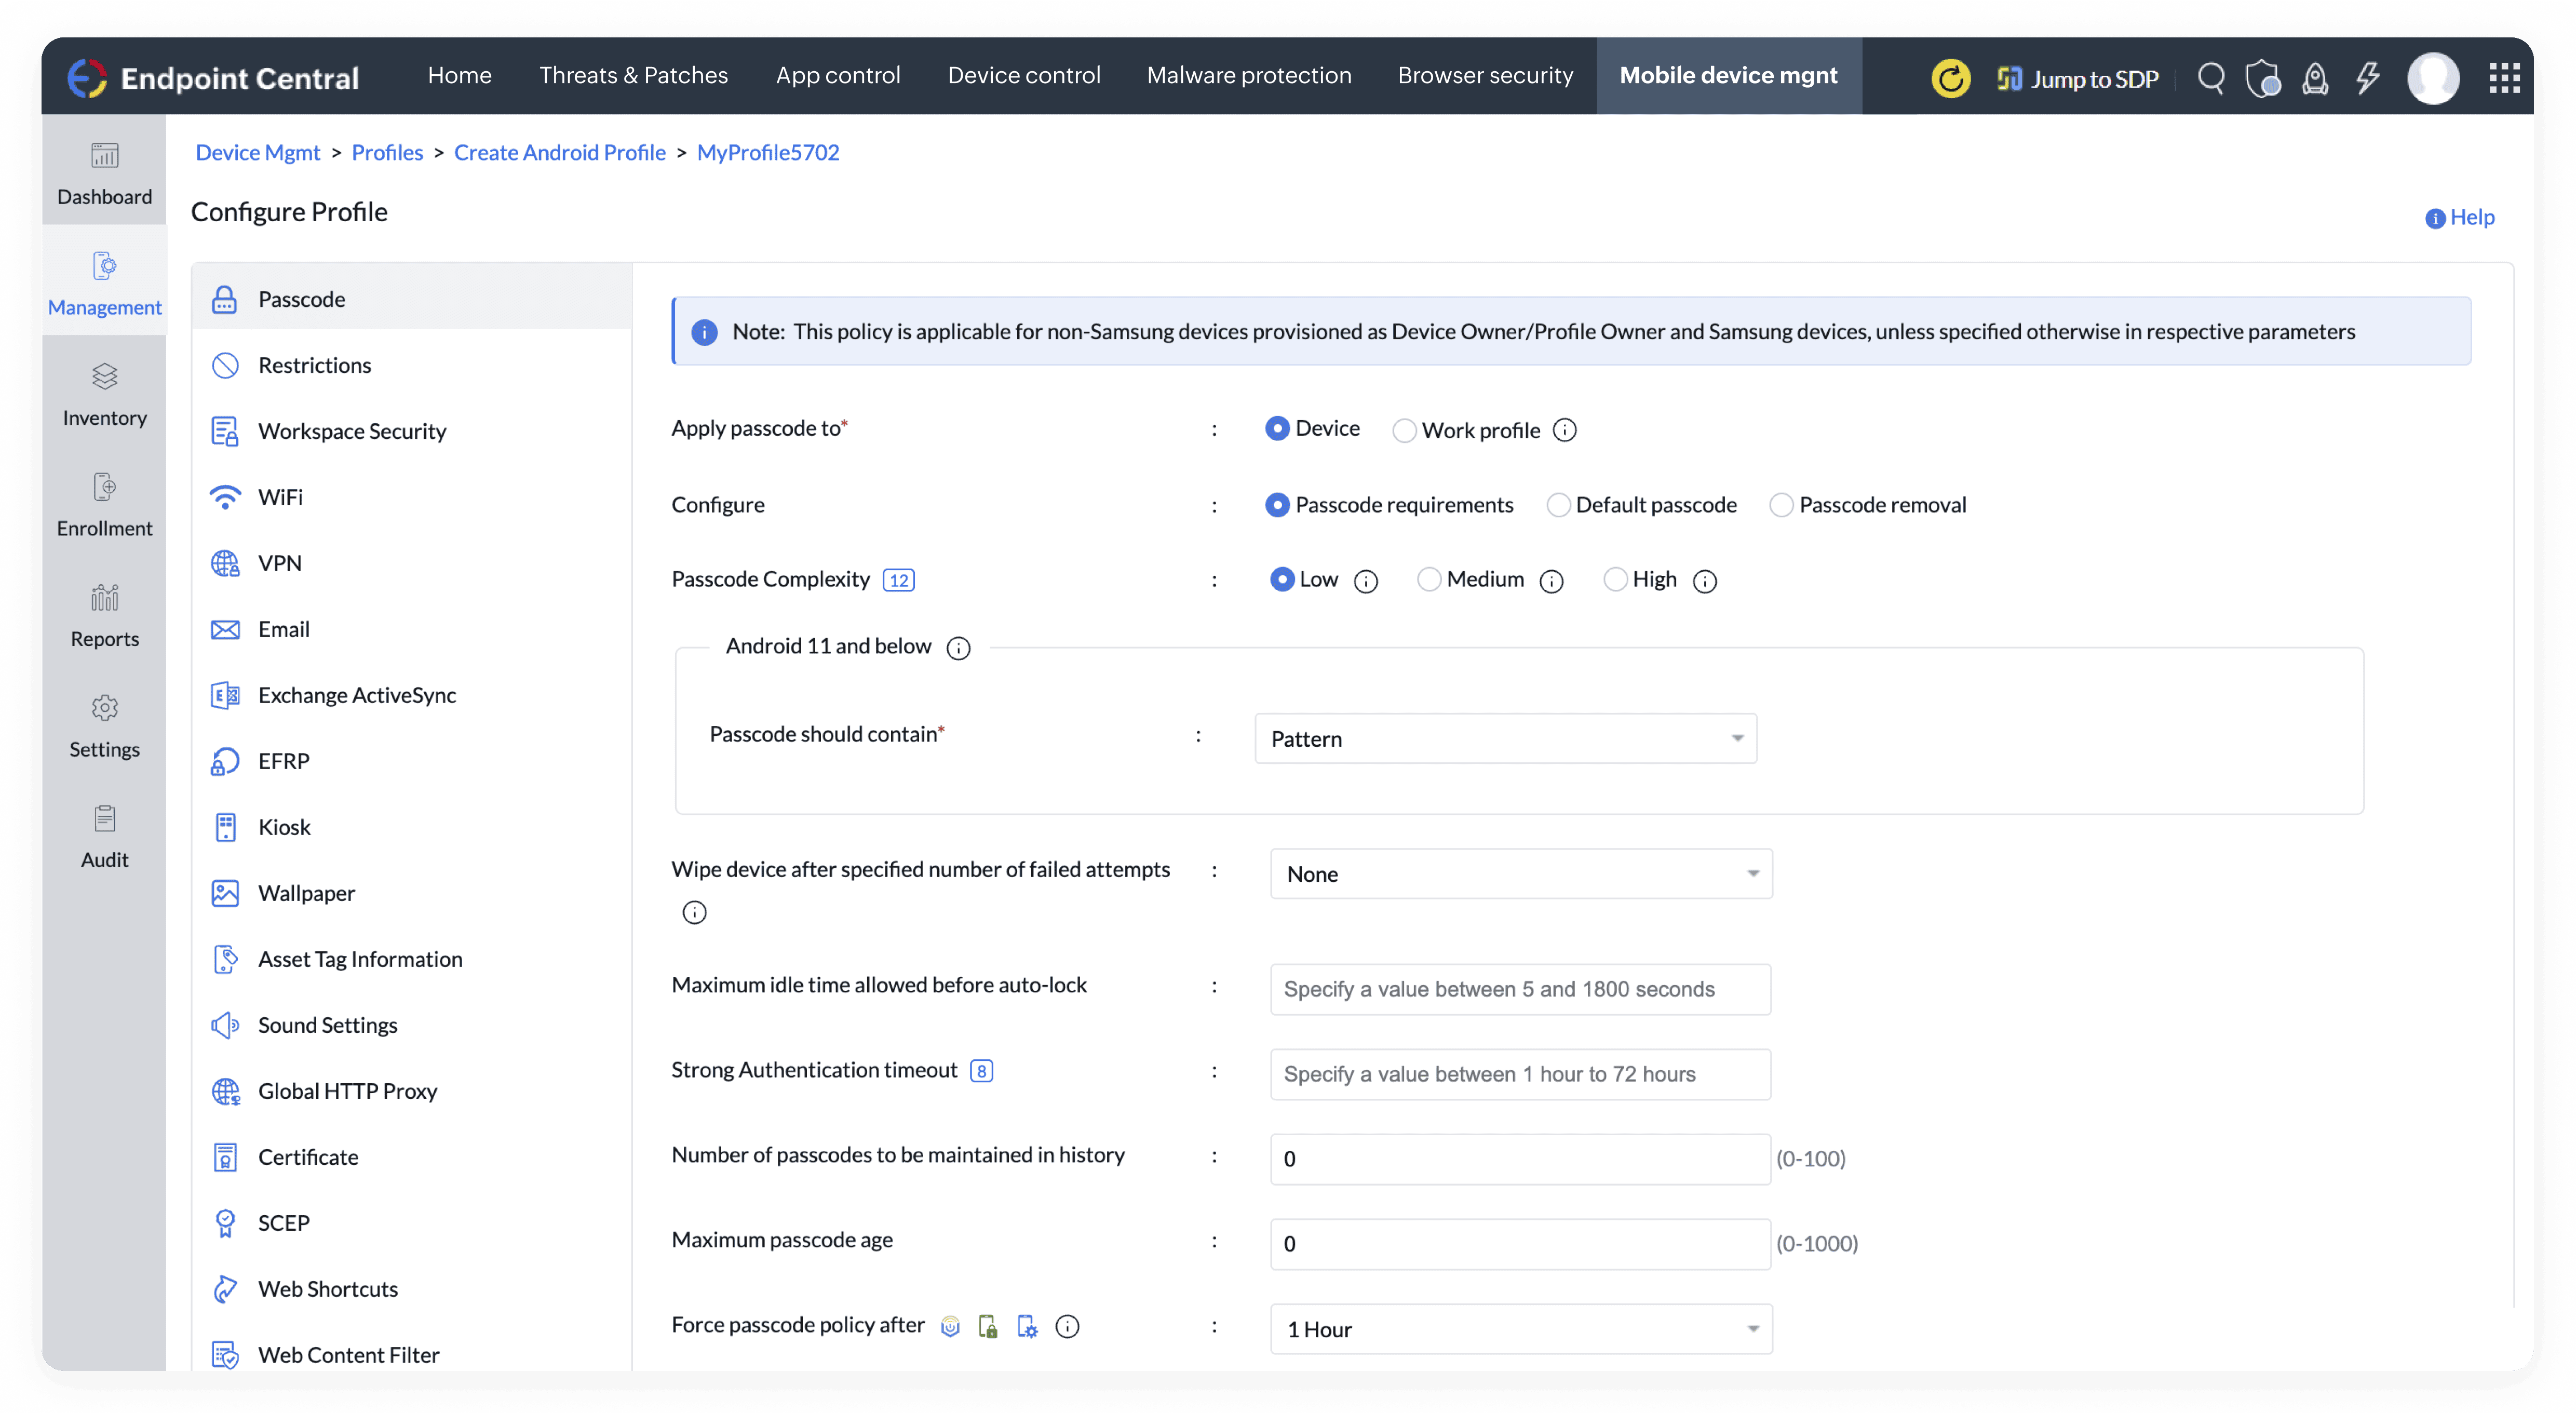Screen dimensions: 2576x1413
Task: Expand the Passcode should contain dropdown
Action: (1505, 738)
